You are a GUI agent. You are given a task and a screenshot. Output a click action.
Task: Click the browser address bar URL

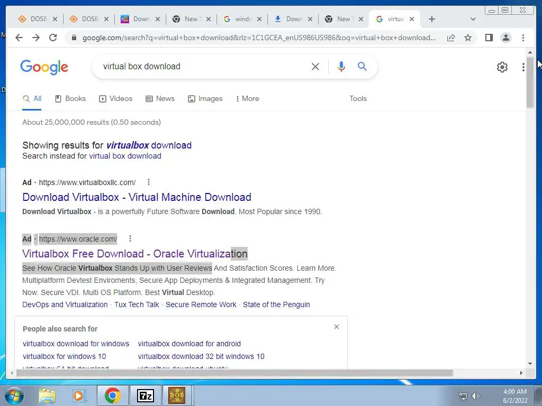tap(259, 38)
